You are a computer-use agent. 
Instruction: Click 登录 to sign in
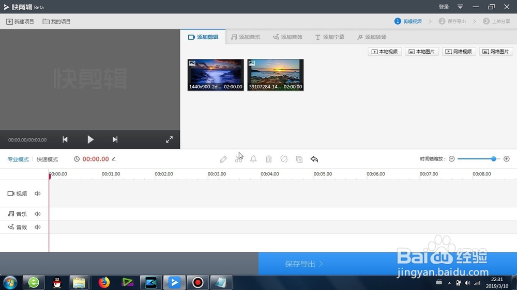coord(444,7)
